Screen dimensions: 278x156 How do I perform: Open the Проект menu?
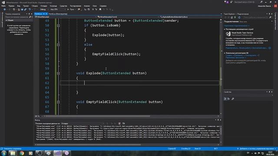(x=26, y=6)
